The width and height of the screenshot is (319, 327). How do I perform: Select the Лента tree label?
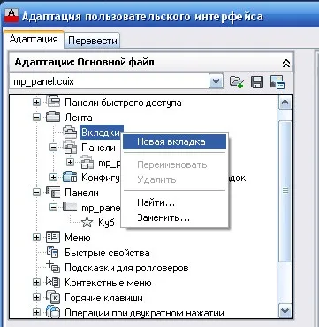[x=79, y=118]
